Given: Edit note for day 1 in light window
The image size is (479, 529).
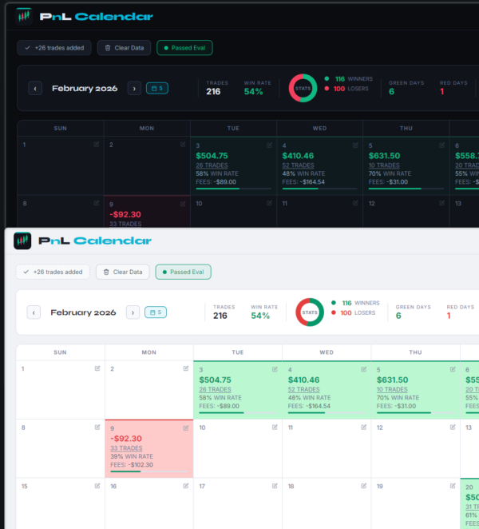Looking at the screenshot, I should 97,368.
